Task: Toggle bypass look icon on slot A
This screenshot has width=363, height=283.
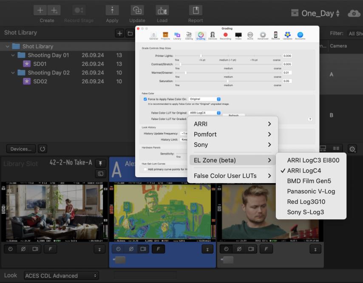Action: 131,249
